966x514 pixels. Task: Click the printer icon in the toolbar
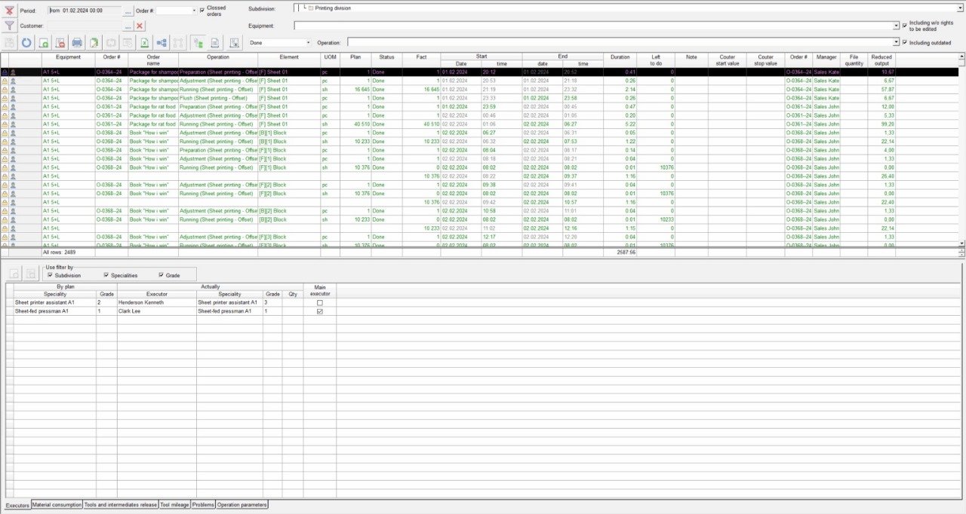click(77, 43)
